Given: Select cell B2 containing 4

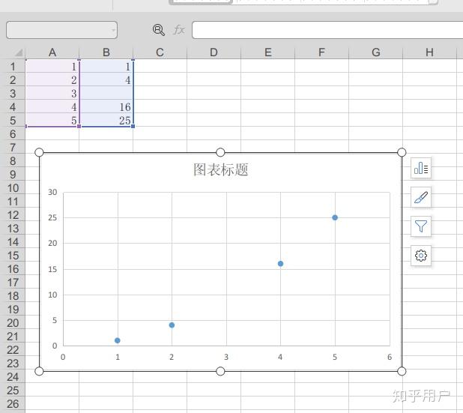Looking at the screenshot, I should (106, 79).
